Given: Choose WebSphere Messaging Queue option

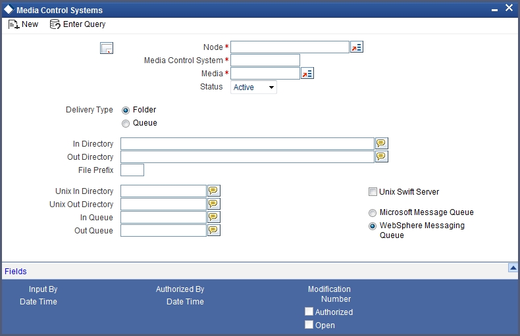Looking at the screenshot, I should coord(373,226).
